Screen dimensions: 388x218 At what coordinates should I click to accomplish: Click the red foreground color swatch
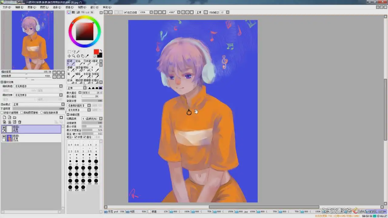(96, 52)
